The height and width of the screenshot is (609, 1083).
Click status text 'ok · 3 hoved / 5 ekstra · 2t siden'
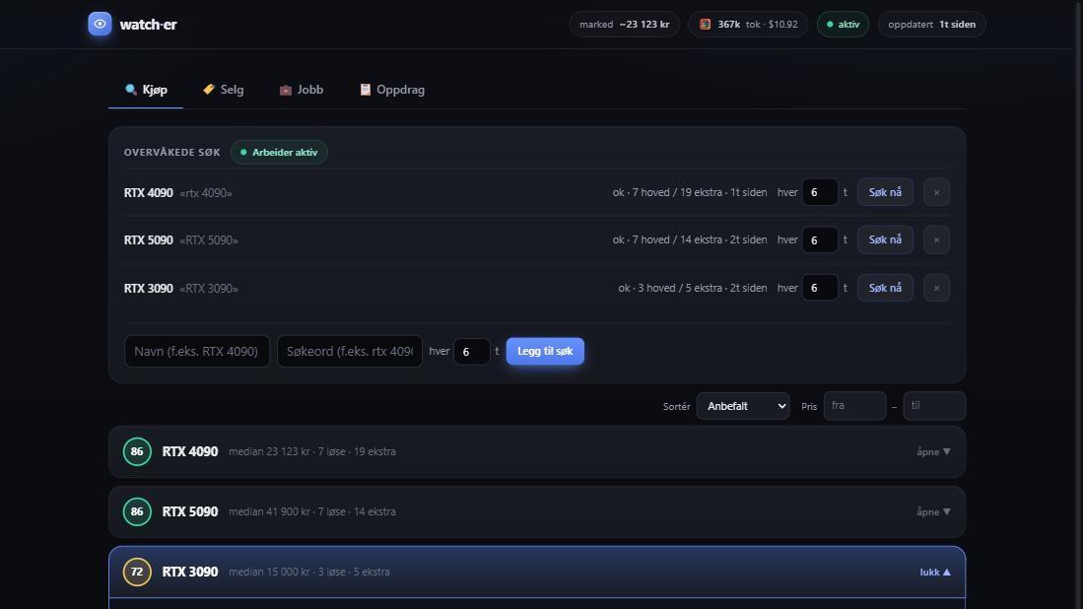click(x=692, y=288)
